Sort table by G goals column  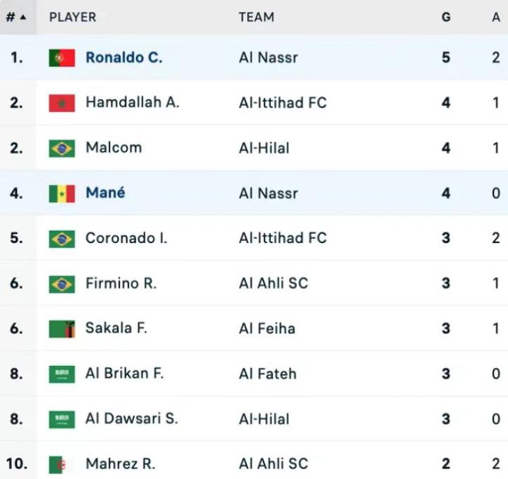(x=446, y=17)
